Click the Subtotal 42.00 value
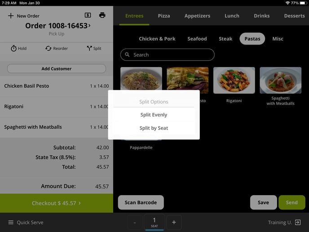This screenshot has width=309, height=232. pyautogui.click(x=102, y=147)
